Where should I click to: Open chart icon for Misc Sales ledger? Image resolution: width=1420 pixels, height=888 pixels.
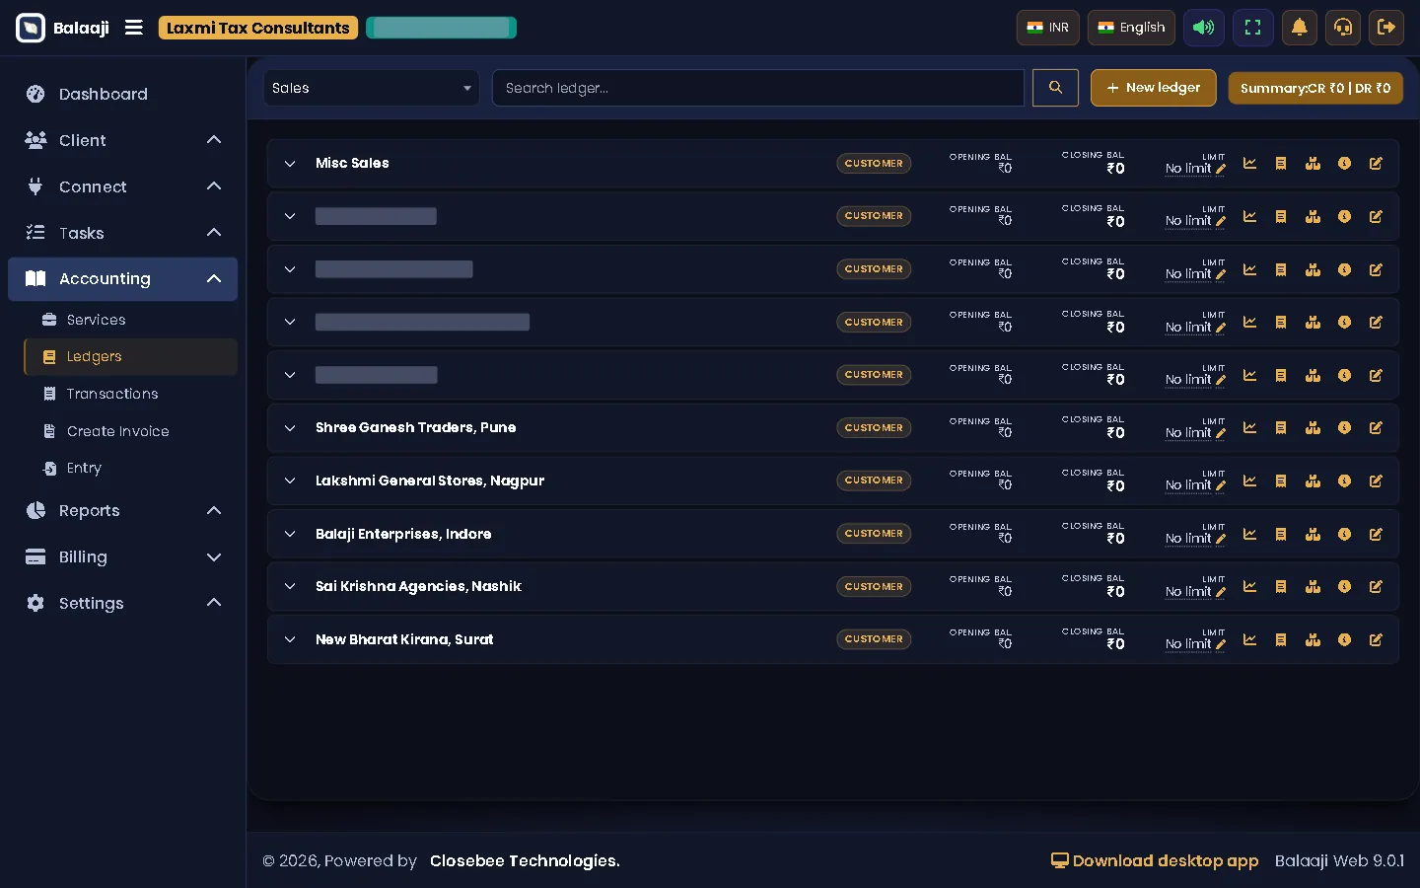coord(1249,164)
